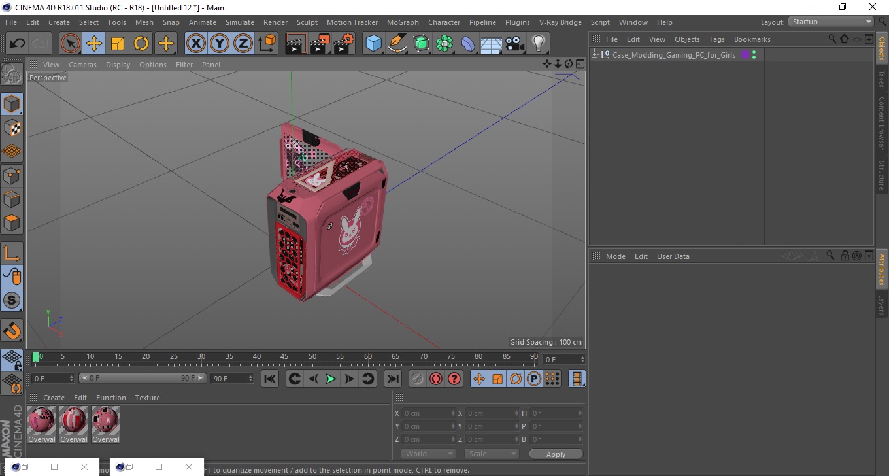889x476 pixels.
Task: Click the Apply button
Action: 556,454
